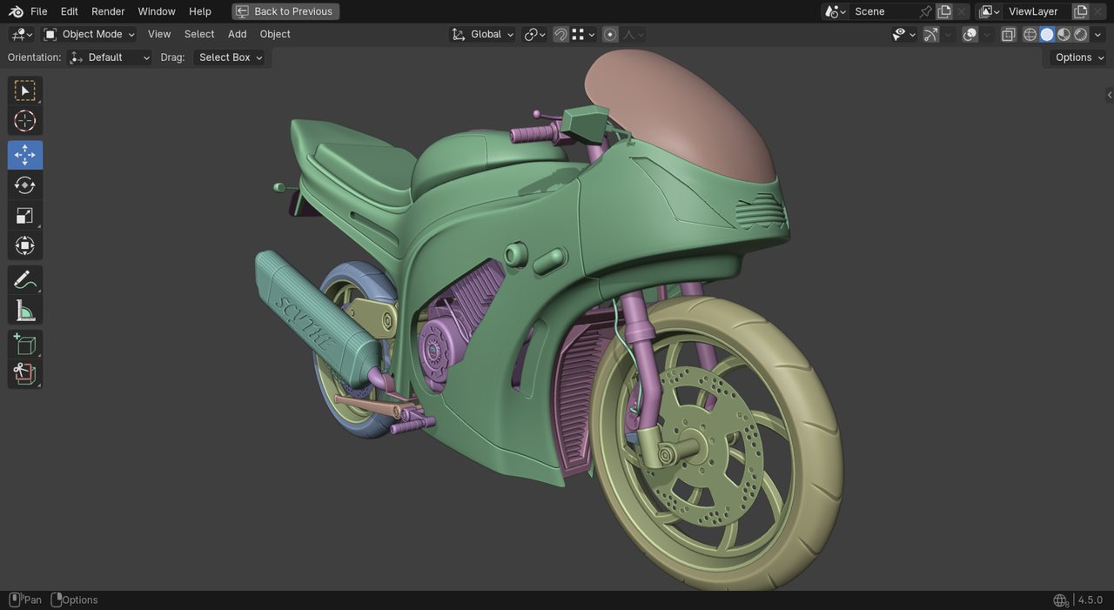Select the Scale tool

[x=24, y=216]
